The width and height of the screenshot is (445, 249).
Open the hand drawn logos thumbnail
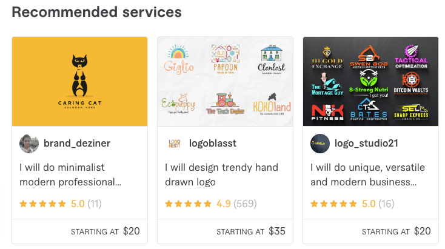click(225, 81)
